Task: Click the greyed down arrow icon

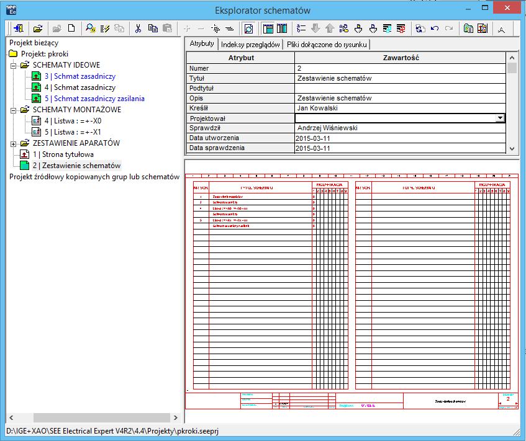Action: click(x=315, y=29)
